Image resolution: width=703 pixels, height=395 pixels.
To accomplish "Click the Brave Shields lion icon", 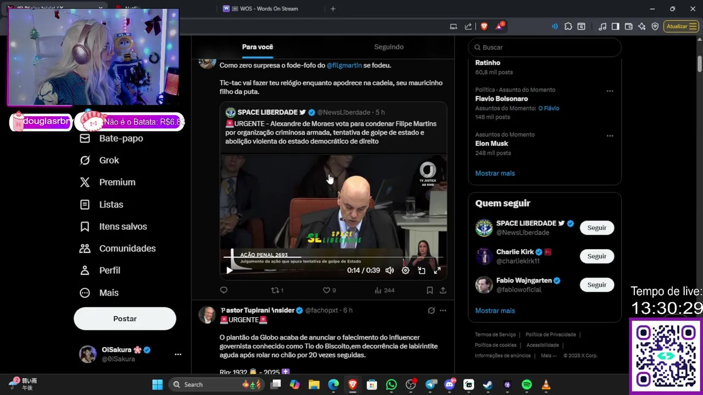I will click(x=484, y=26).
